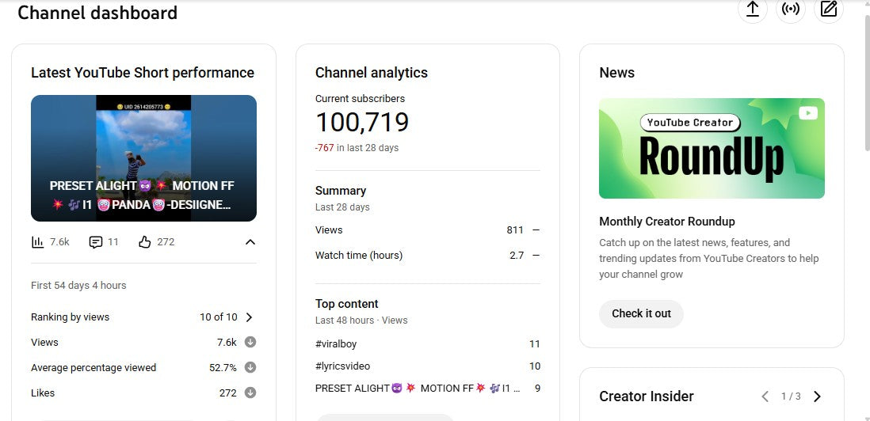Click the Monthly Creator Roundup headline

[667, 222]
